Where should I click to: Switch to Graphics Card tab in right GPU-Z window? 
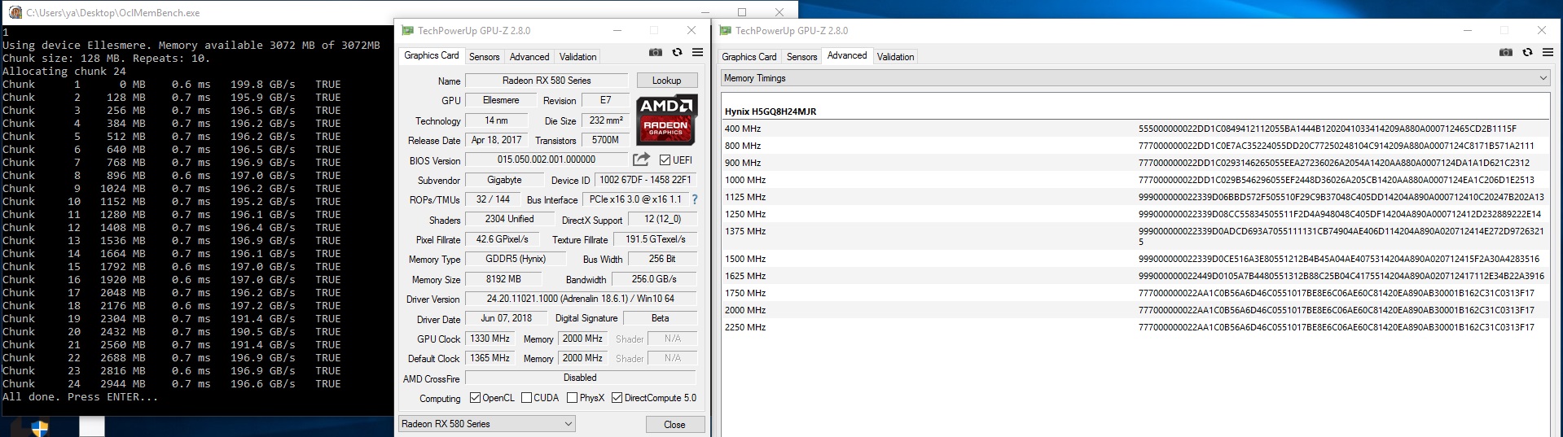point(749,57)
